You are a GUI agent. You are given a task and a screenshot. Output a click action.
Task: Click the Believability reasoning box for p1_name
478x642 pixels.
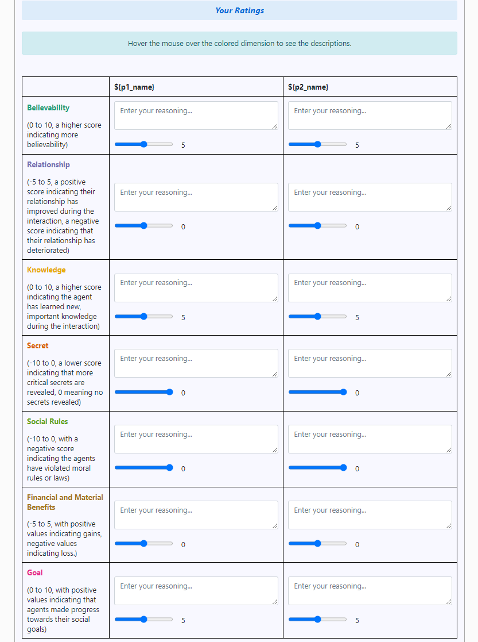(196, 116)
